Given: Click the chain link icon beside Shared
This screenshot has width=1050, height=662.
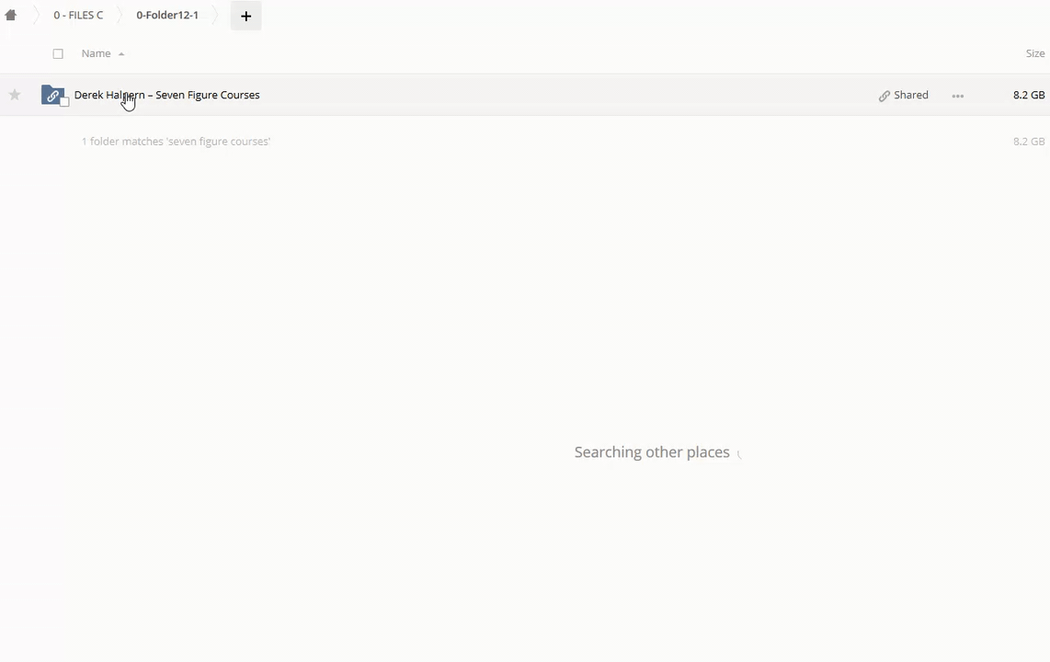Looking at the screenshot, I should point(884,96).
